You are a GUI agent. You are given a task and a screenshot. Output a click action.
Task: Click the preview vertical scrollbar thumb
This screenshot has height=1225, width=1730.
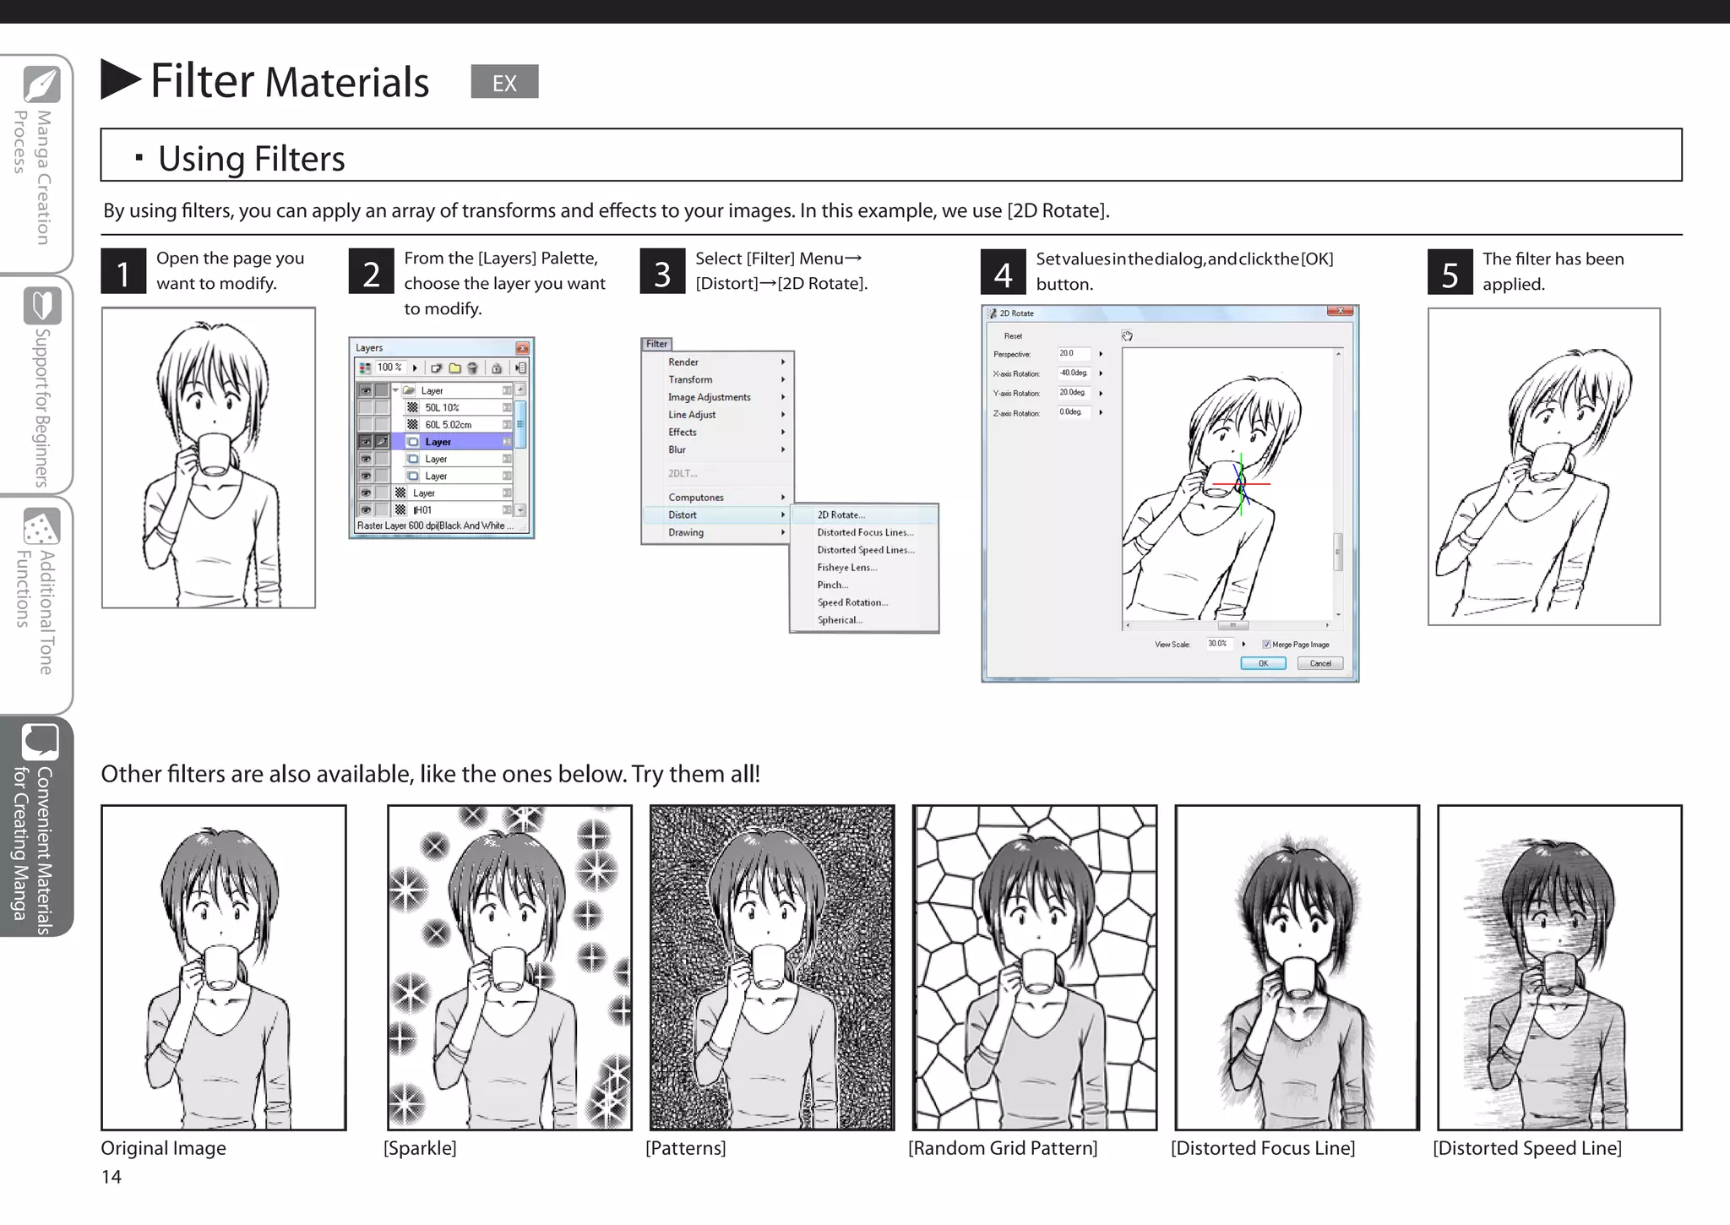point(1337,552)
